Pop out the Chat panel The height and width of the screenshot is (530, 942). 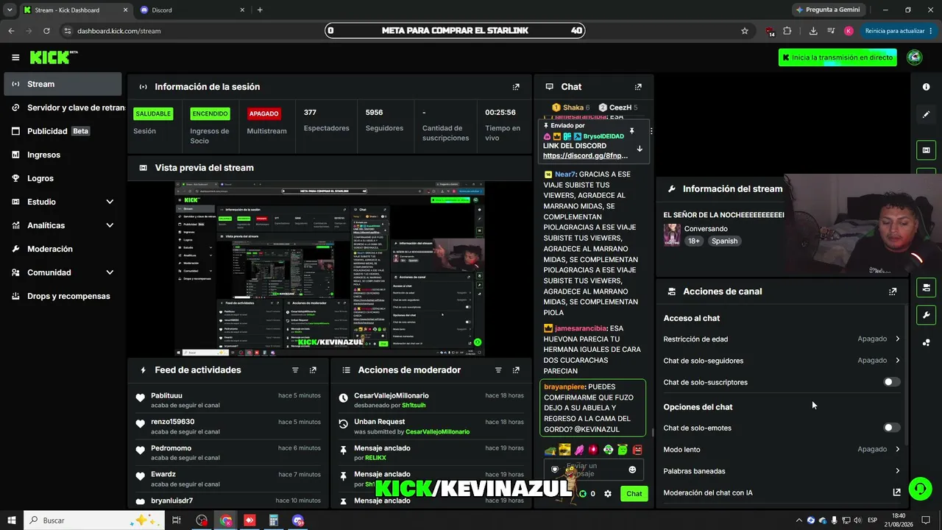[x=638, y=87]
